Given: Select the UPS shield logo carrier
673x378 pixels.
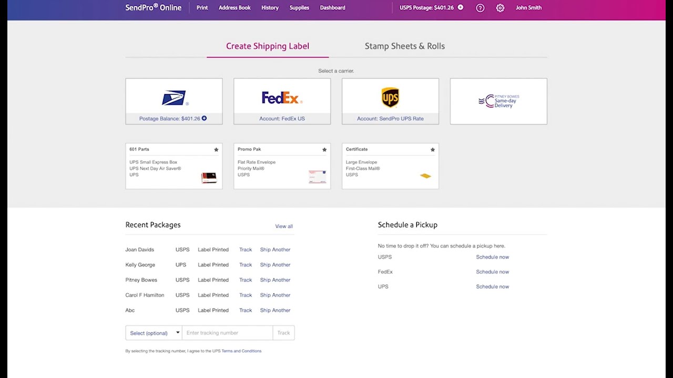Looking at the screenshot, I should pos(390,98).
